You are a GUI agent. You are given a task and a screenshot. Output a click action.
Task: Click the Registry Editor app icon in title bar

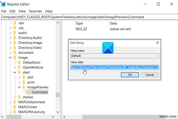[3, 4]
